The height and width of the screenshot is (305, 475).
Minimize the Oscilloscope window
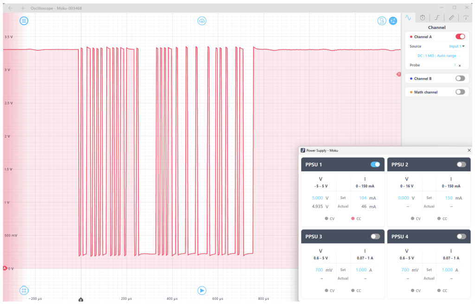[x=442, y=7]
